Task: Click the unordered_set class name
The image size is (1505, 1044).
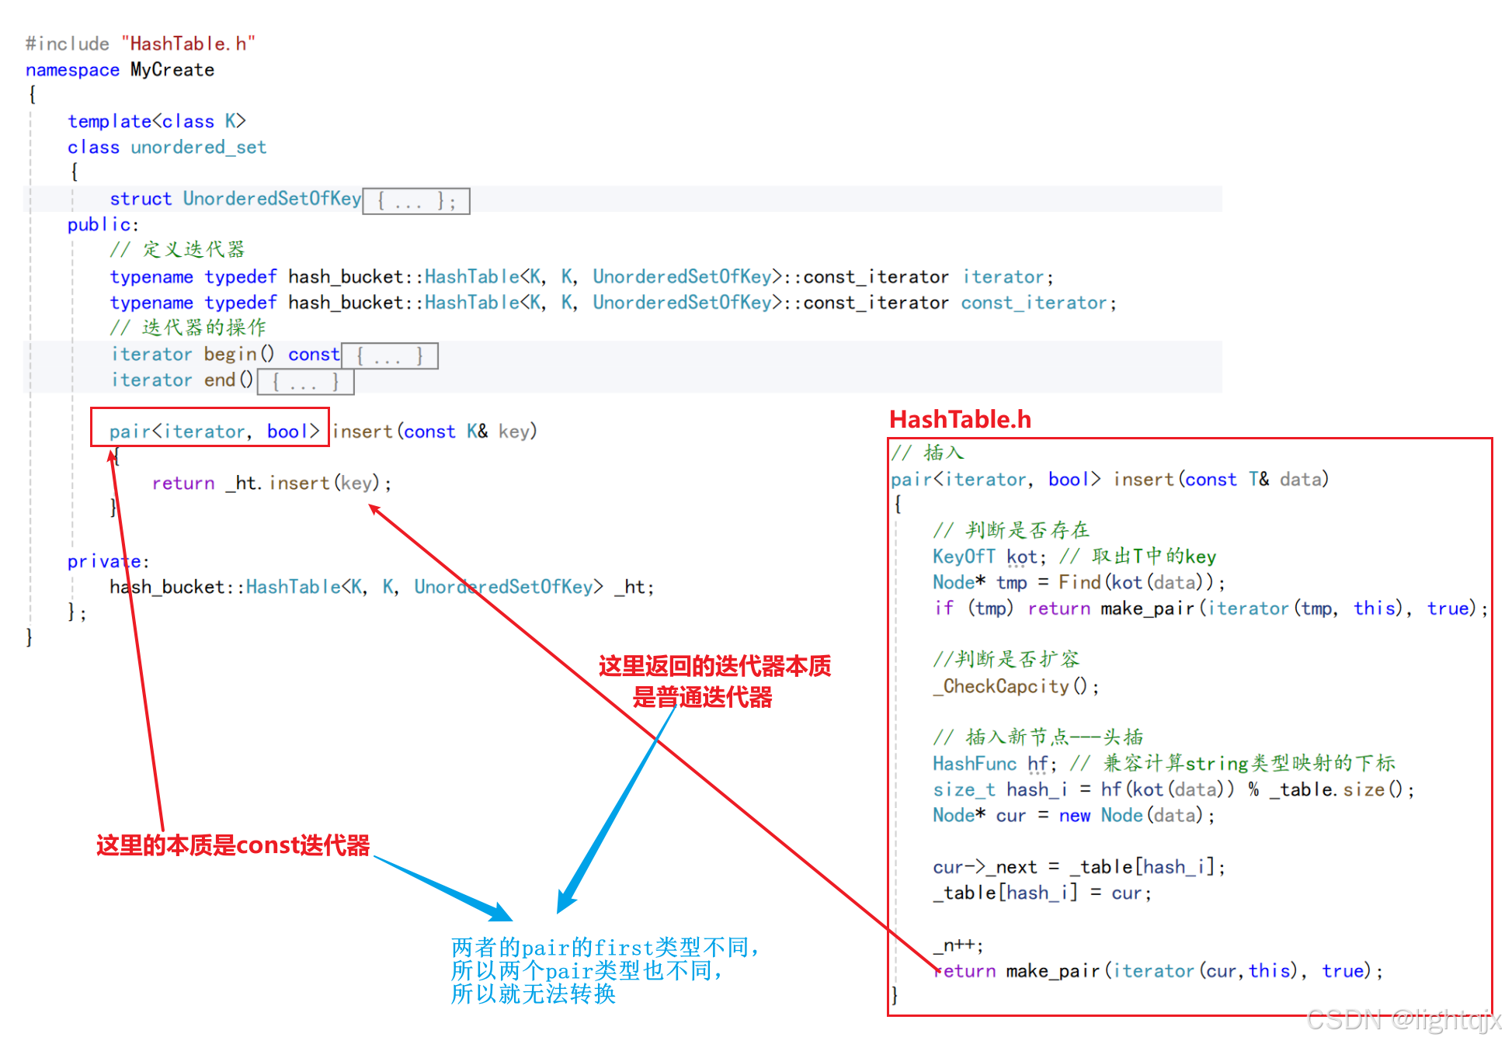Action: 198,147
